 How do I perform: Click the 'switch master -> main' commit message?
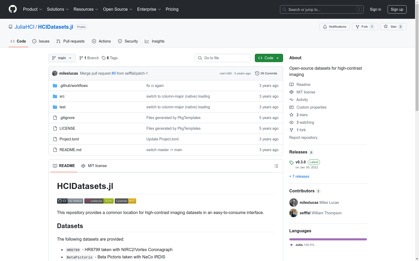click(164, 150)
